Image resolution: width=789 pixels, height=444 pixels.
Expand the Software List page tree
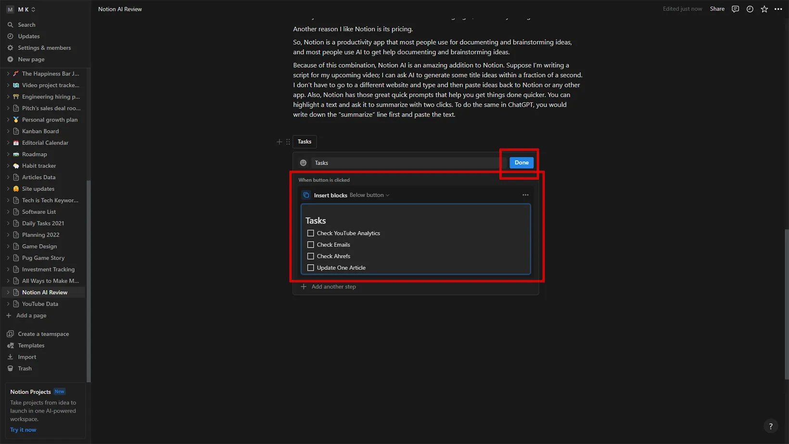tap(8, 212)
